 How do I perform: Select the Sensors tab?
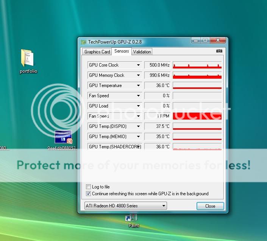click(122, 51)
